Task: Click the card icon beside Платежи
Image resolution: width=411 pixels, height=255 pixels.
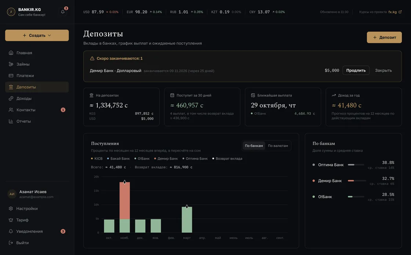Action: (x=11, y=76)
